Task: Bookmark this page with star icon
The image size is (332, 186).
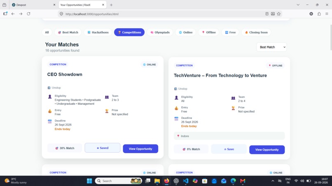Action: (x=278, y=14)
